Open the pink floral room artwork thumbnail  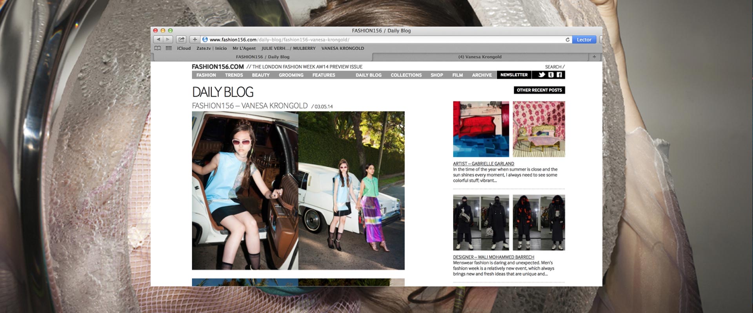click(x=539, y=129)
